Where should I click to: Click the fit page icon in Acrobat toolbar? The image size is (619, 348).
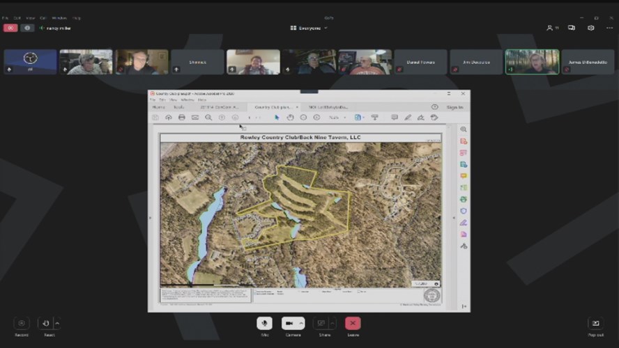[358, 118]
